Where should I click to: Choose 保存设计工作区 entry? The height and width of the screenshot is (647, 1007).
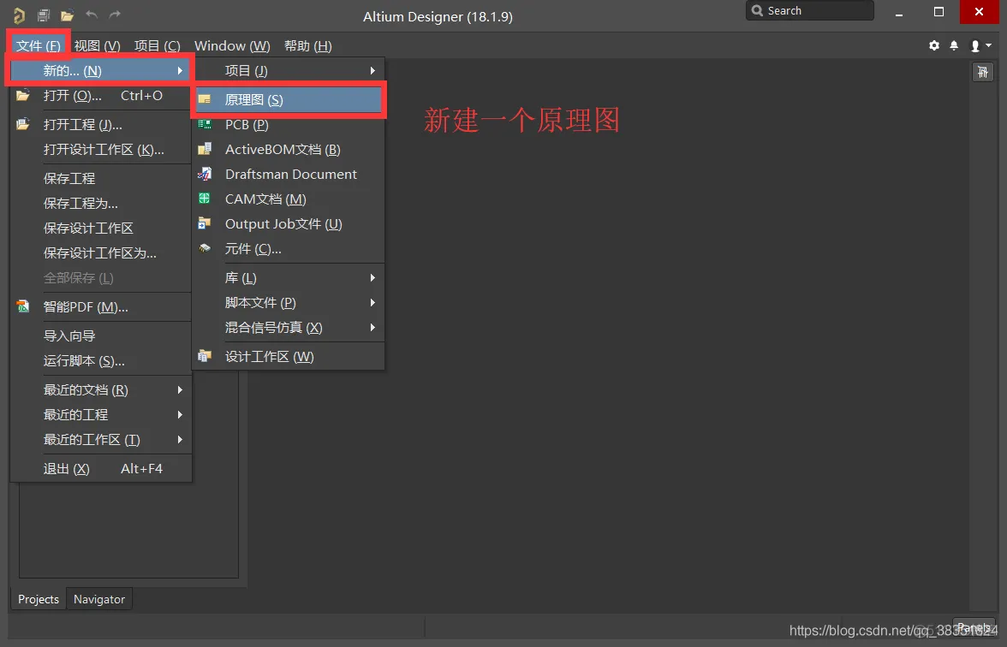(x=101, y=228)
